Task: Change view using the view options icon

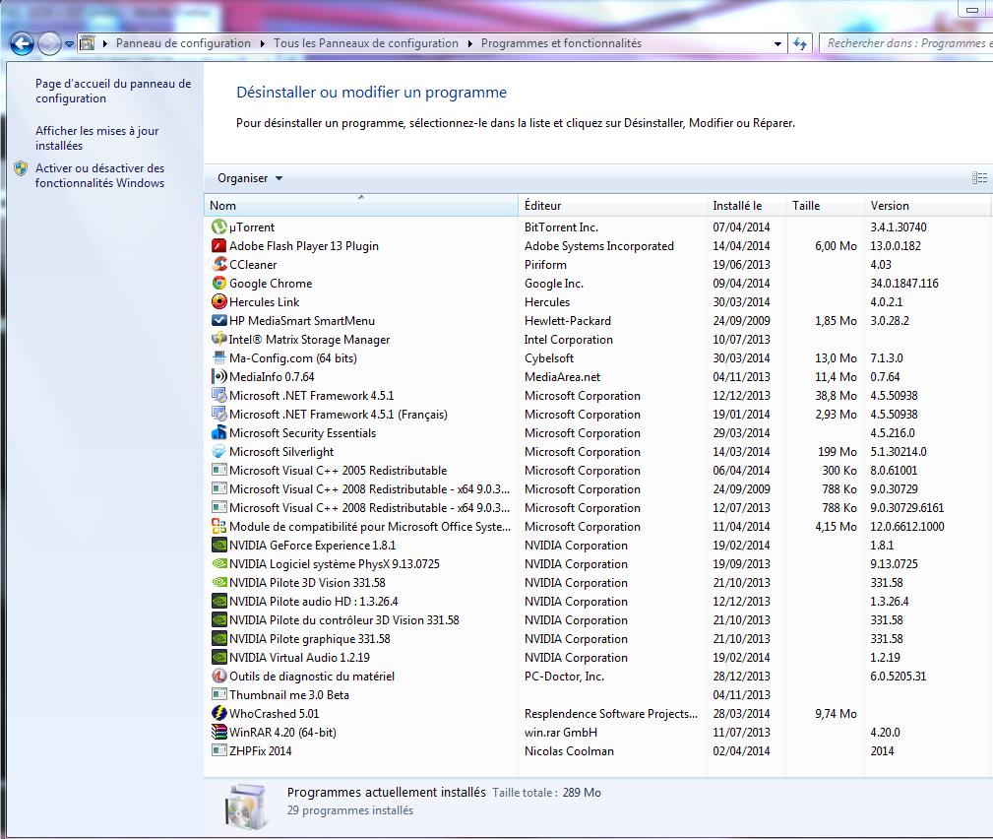Action: tap(979, 178)
